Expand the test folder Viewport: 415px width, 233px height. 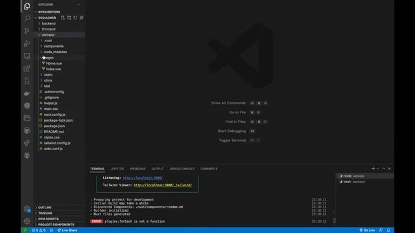click(x=47, y=86)
